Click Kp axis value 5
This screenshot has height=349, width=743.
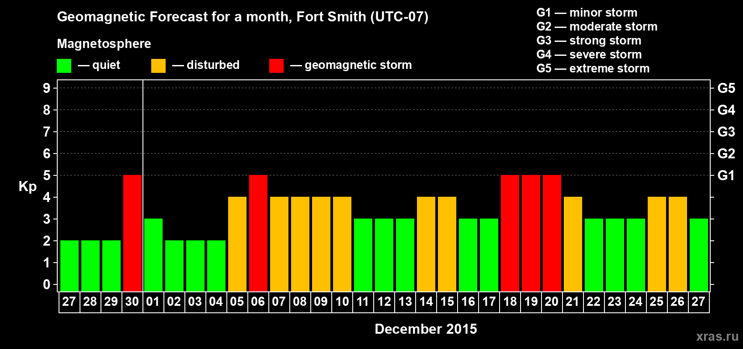pos(47,175)
